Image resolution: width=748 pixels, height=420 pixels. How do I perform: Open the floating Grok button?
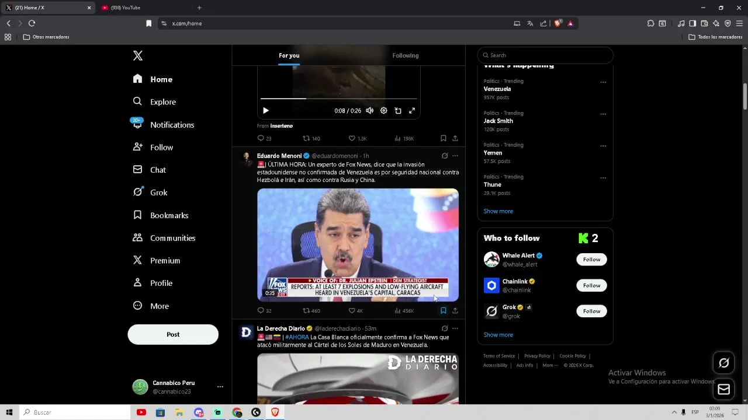(x=723, y=363)
